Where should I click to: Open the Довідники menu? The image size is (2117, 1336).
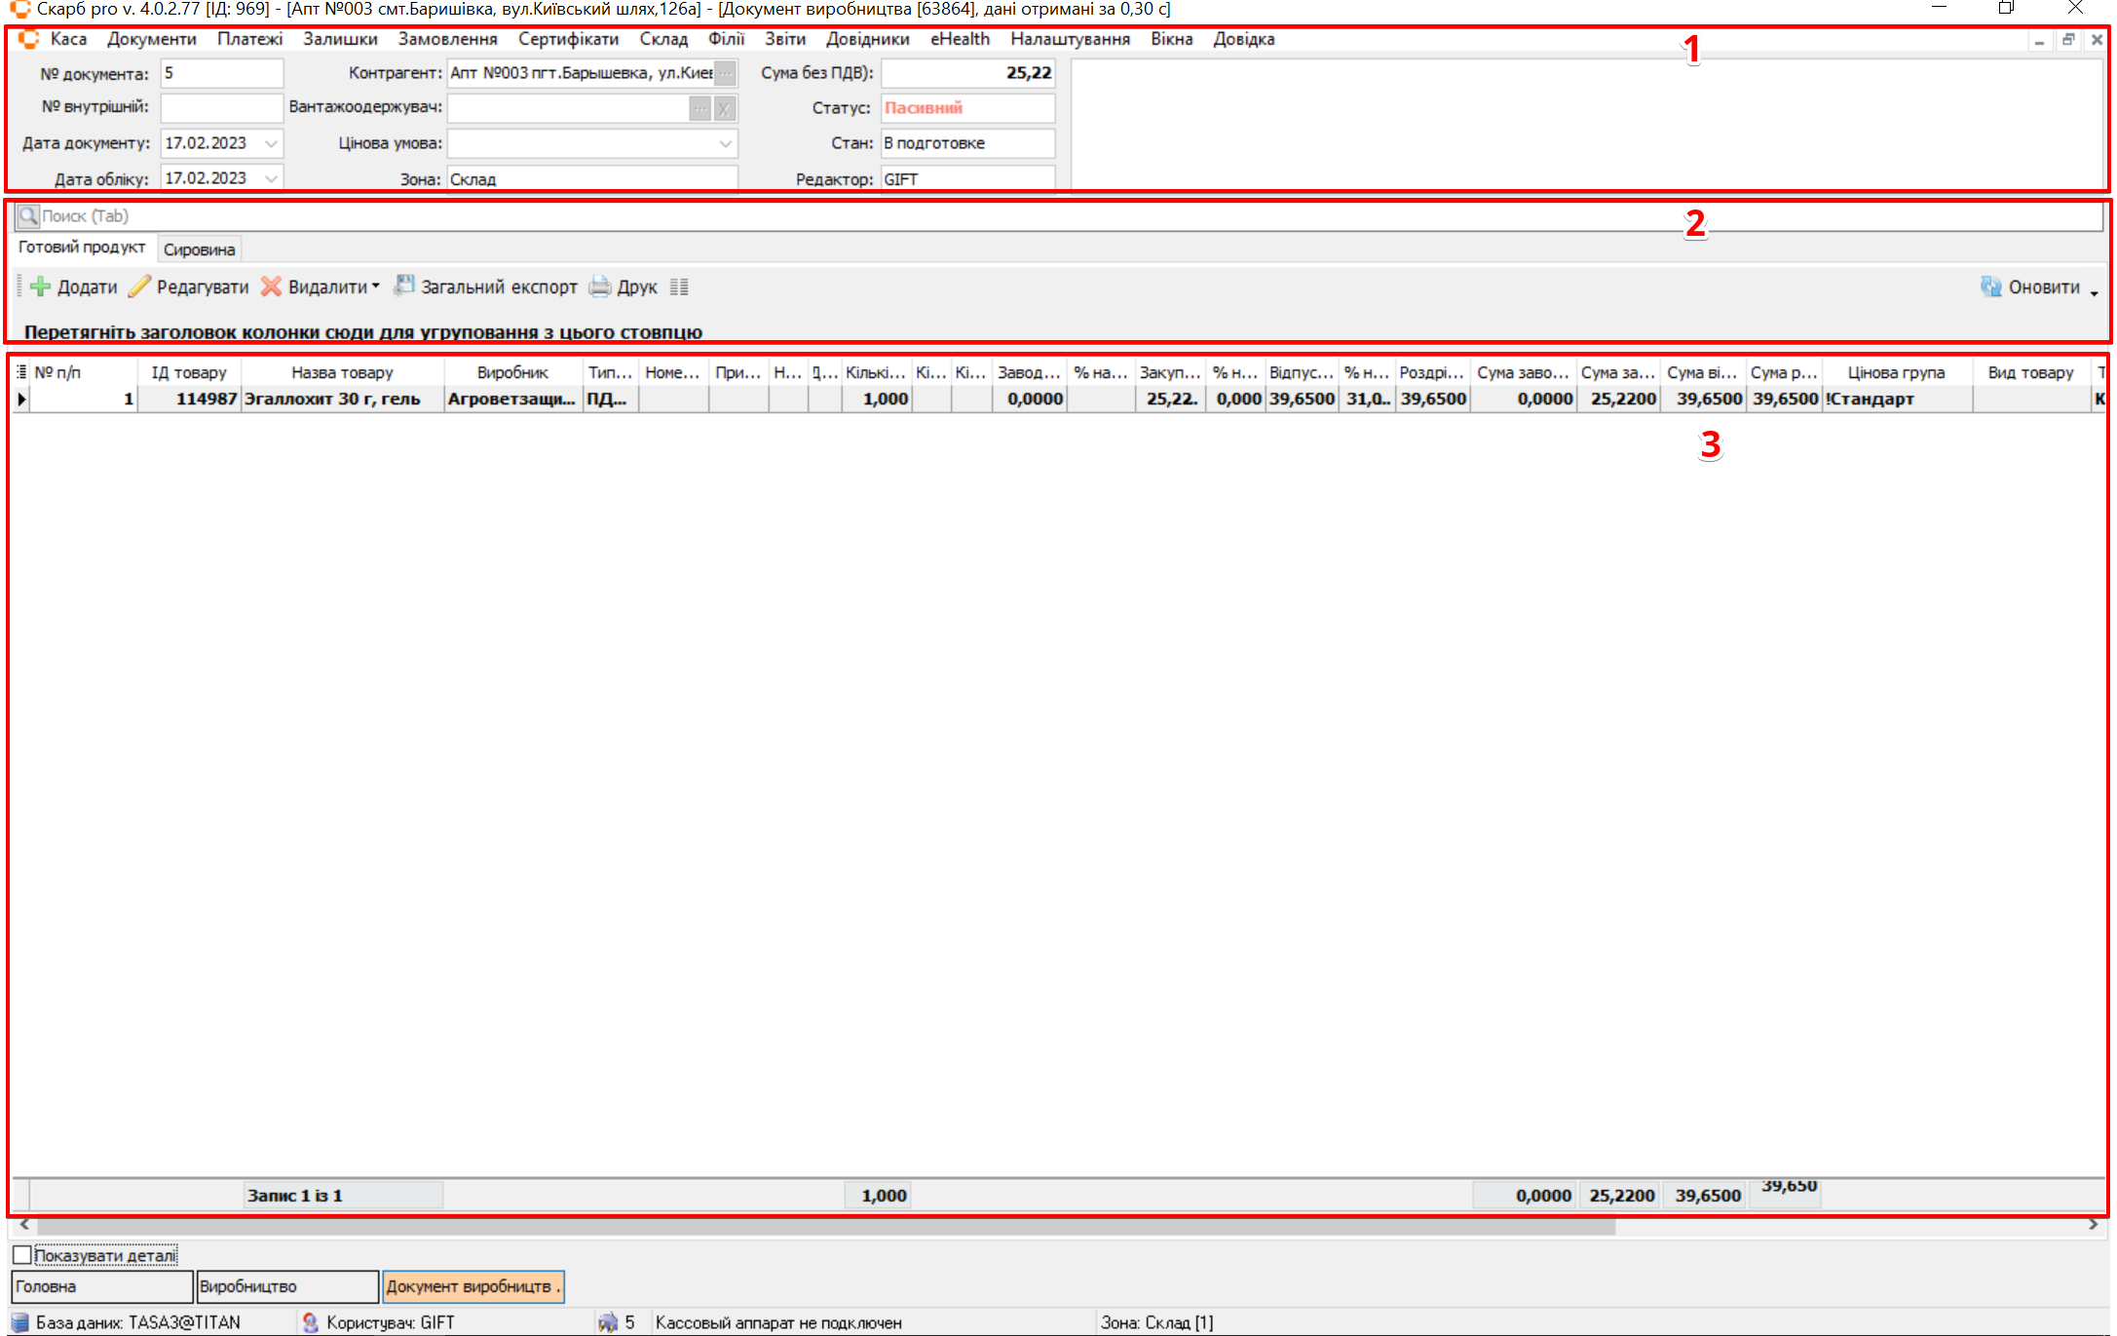coord(867,39)
